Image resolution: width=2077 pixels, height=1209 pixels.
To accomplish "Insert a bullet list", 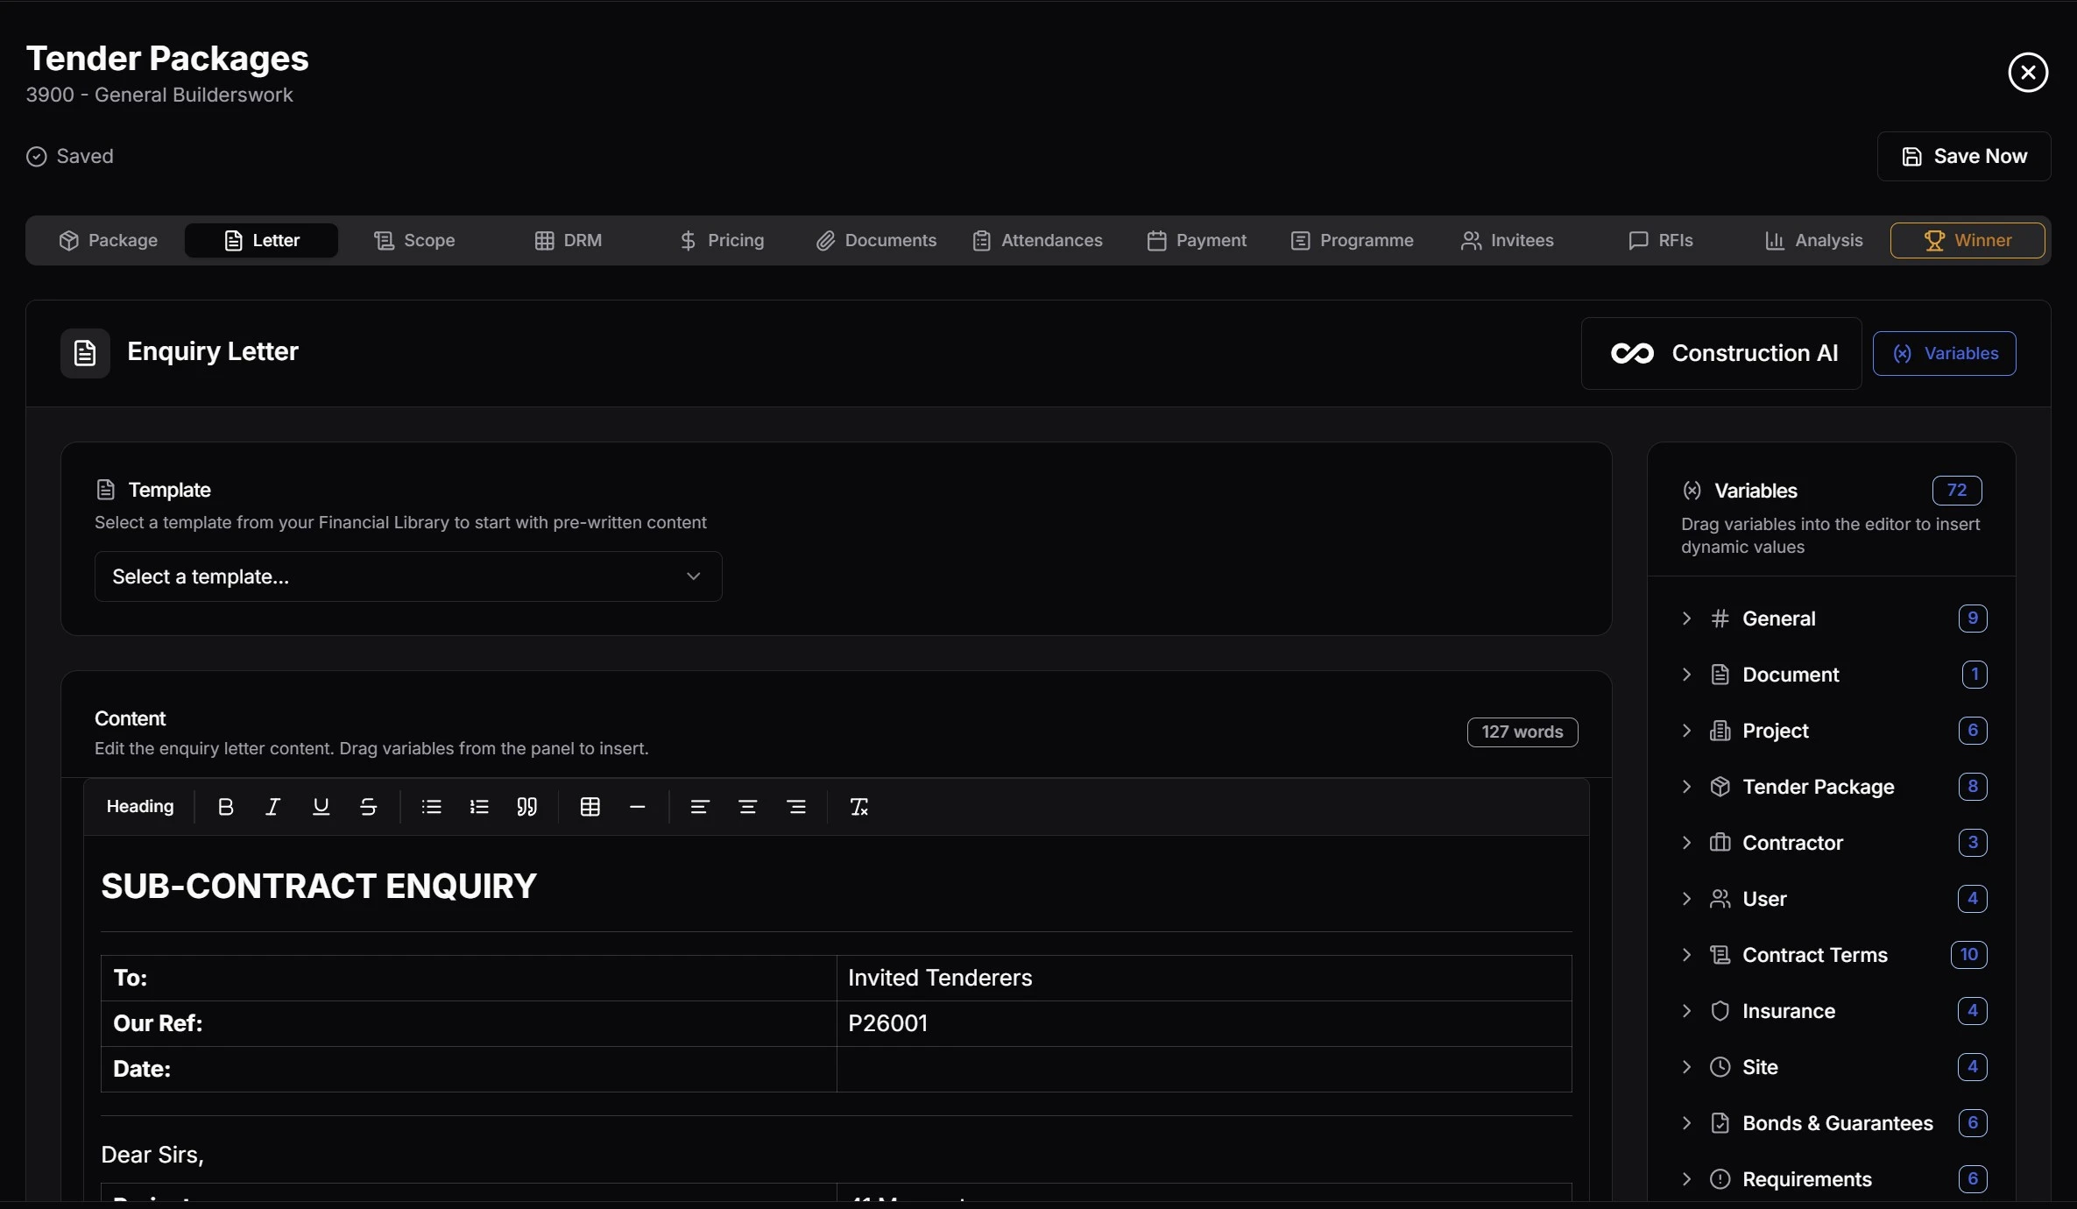I will [x=431, y=807].
